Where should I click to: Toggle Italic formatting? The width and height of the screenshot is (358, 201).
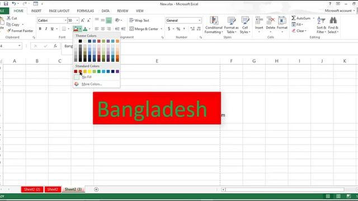tap(46, 28)
